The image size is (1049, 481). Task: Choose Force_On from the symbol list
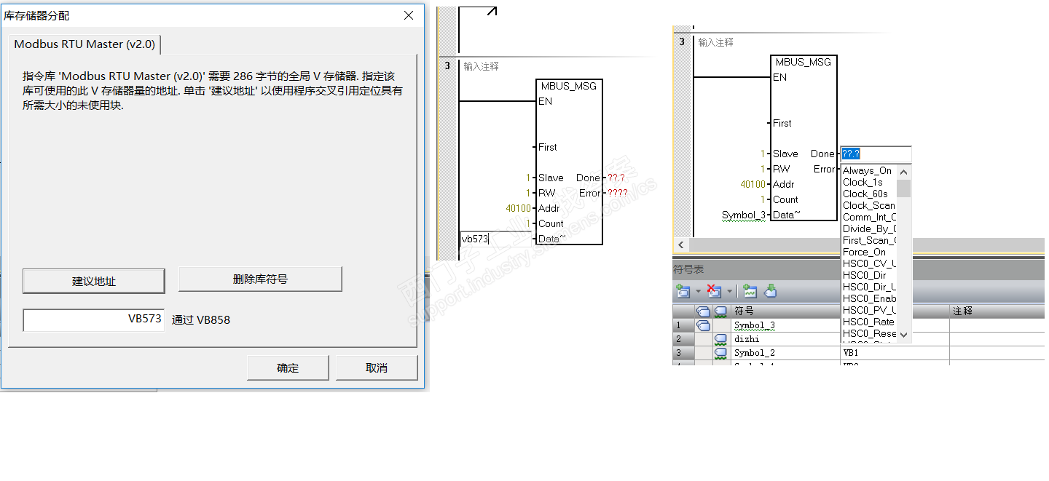tap(868, 253)
